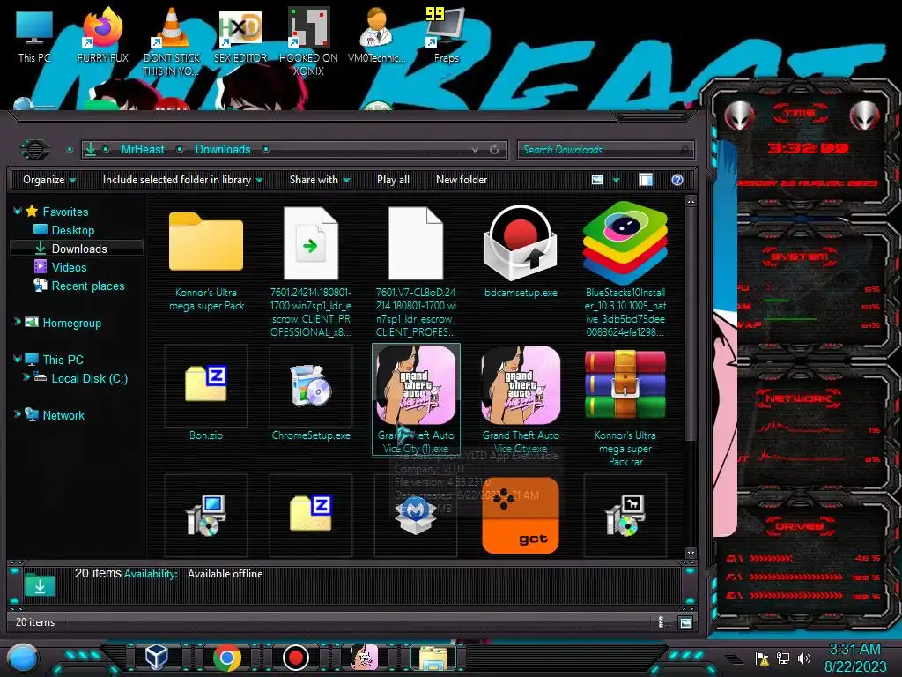Expand the Network tree node
Image resolution: width=902 pixels, height=677 pixels.
click(x=18, y=414)
